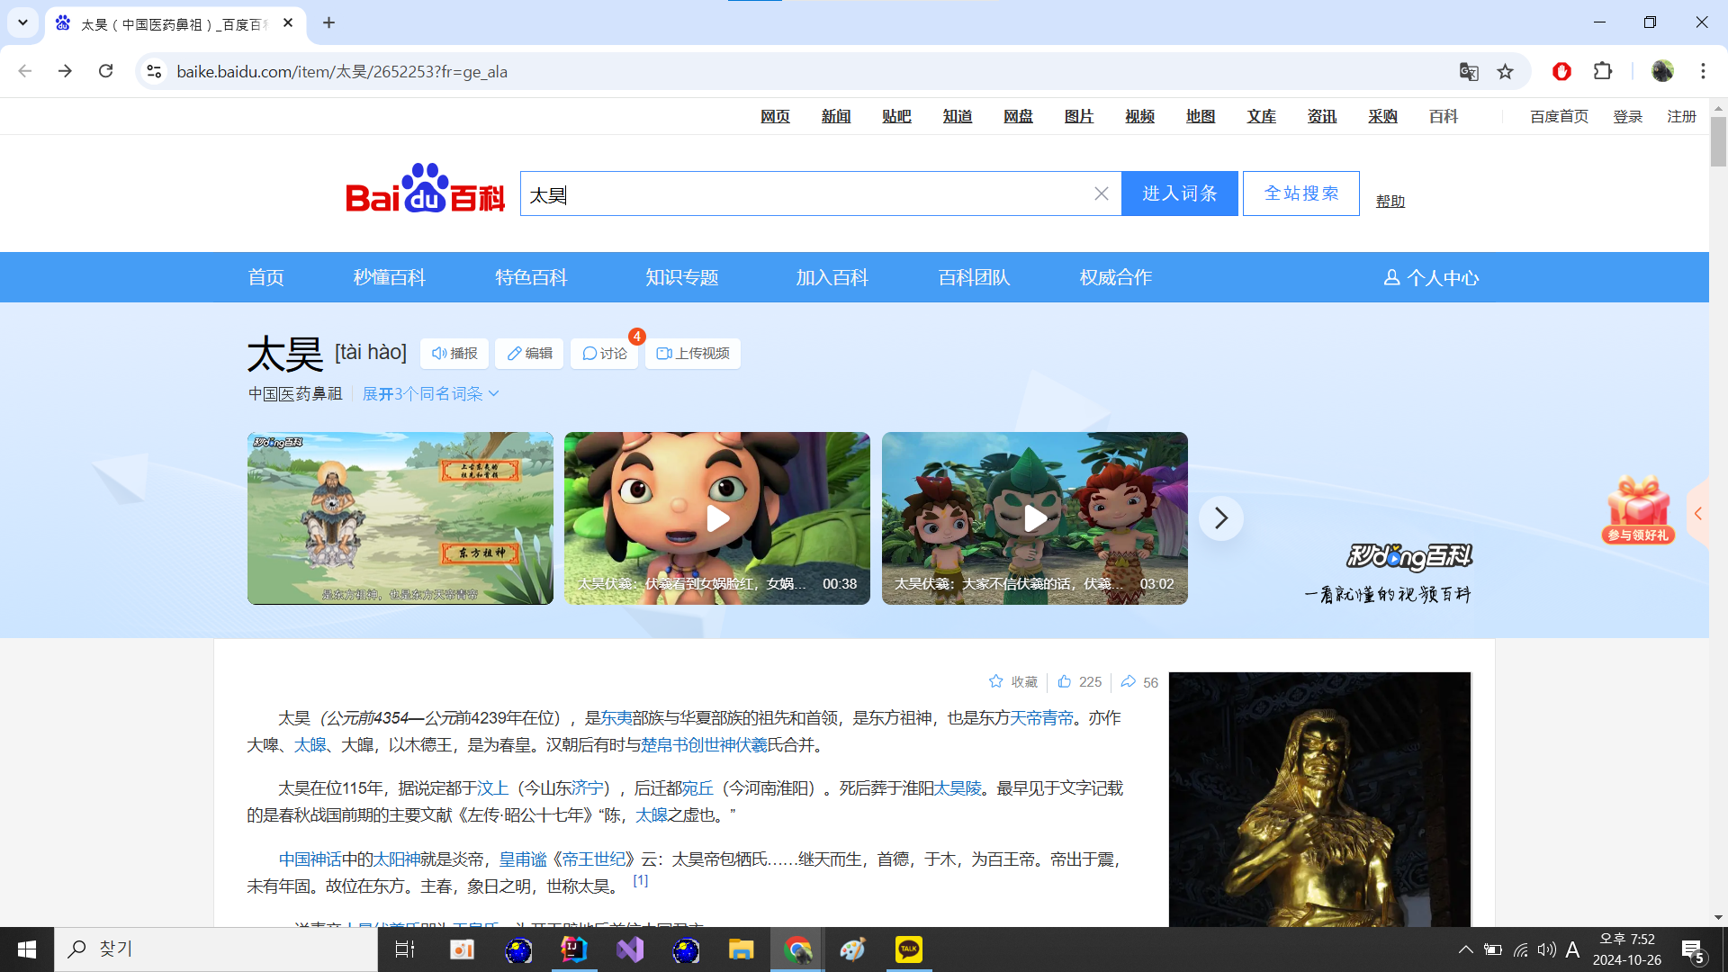Expand the orange side panel arrow
Viewport: 1728px width, 972px height.
[x=1698, y=514]
